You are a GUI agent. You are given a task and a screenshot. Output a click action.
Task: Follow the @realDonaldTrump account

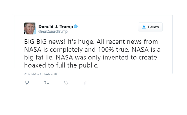[x=150, y=27]
